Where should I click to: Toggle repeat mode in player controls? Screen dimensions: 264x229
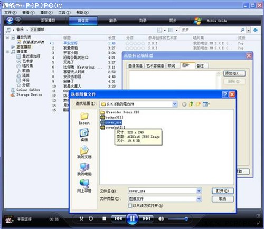(x=91, y=218)
